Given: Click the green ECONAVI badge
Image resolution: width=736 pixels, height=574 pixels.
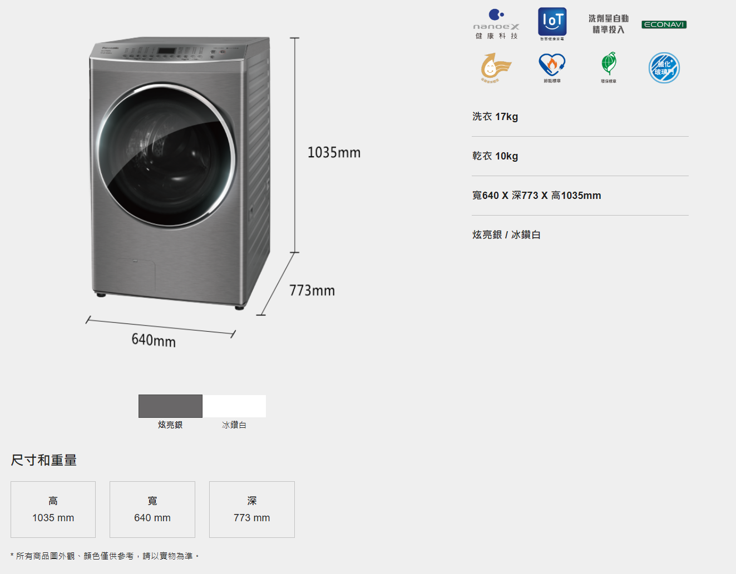Looking at the screenshot, I should (x=664, y=24).
